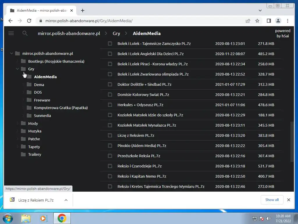Click the browser forward arrow

[x=20, y=21]
